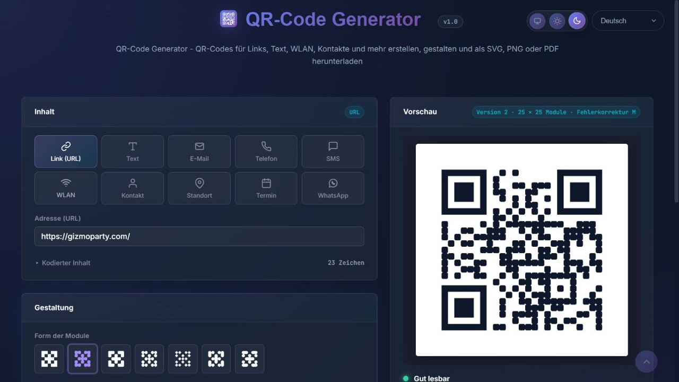Select the third module shape with plus center
Image resolution: width=679 pixels, height=382 pixels.
(x=116, y=359)
